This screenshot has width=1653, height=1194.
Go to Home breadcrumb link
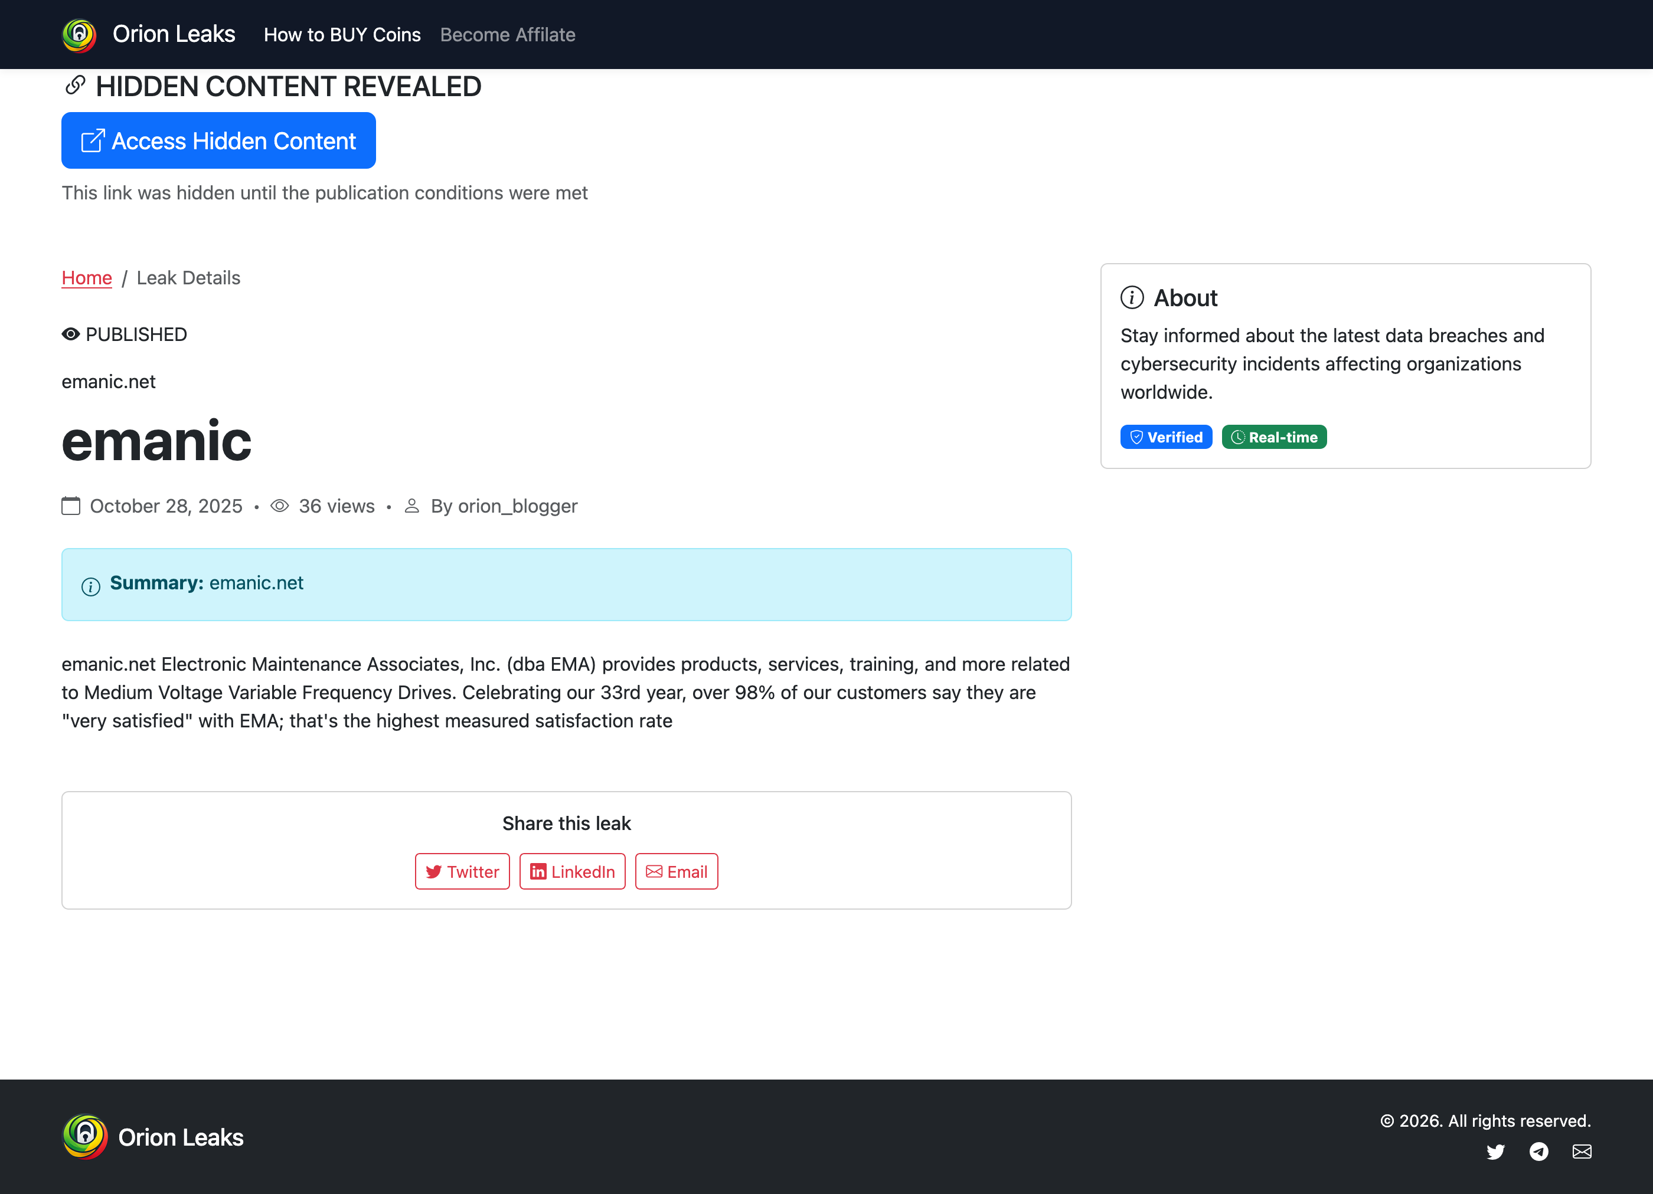[x=87, y=277]
